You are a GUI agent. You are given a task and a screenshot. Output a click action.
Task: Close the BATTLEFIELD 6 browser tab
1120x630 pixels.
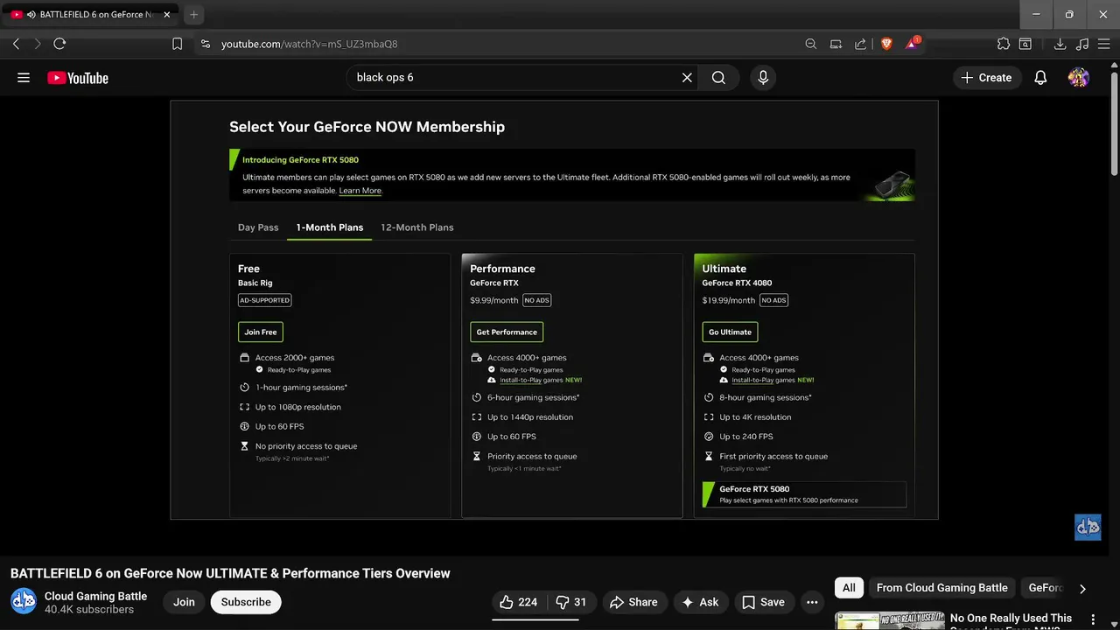click(167, 15)
